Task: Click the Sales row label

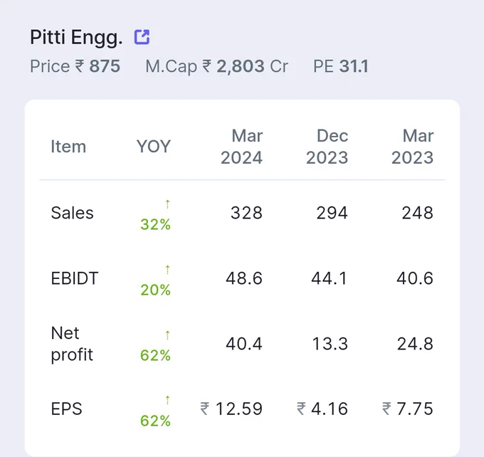Action: click(x=72, y=213)
